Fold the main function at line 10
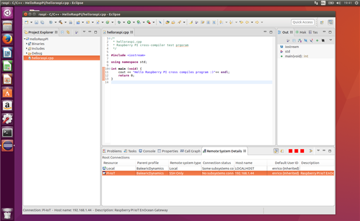Image resolution: width=360 pixels, height=221 pixels. coord(109,69)
